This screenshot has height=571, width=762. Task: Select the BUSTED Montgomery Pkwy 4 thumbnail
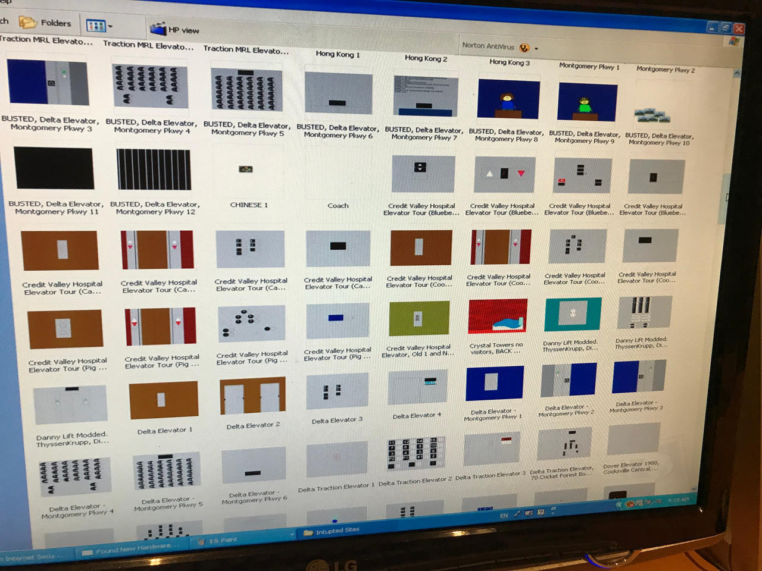coord(150,86)
